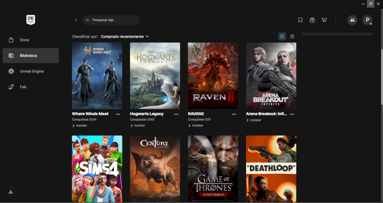
Task: Click the Classificar por label
Action: click(85, 37)
